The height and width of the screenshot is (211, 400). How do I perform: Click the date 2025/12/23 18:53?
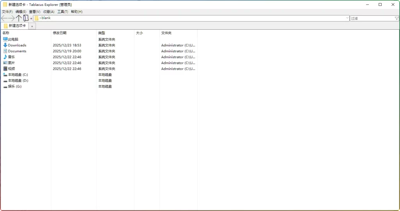[x=67, y=45]
